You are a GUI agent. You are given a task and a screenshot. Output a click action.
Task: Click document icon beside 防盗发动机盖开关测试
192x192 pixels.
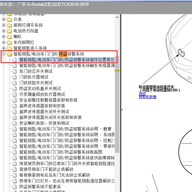point(14,88)
